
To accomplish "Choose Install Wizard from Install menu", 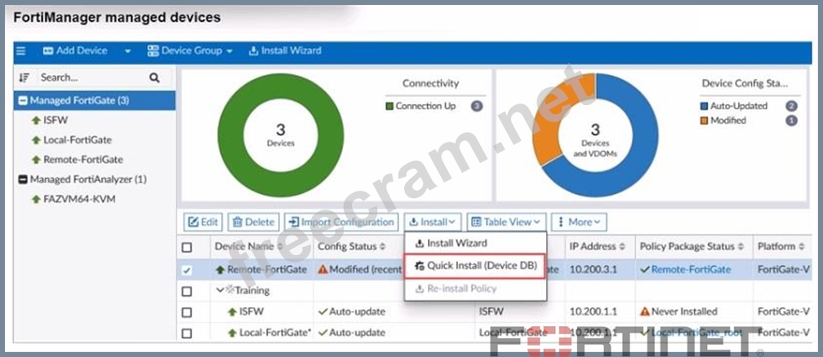I will (x=456, y=243).
